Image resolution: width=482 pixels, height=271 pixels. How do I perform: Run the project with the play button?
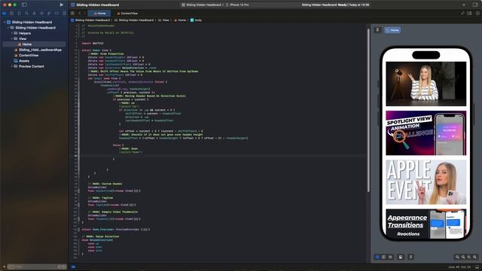62,5
